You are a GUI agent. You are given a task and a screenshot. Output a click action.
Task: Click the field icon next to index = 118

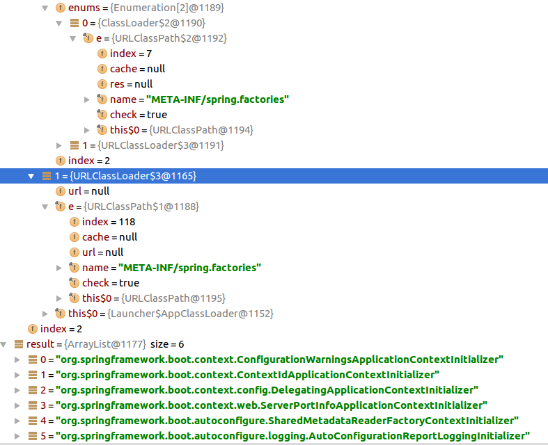tap(75, 222)
